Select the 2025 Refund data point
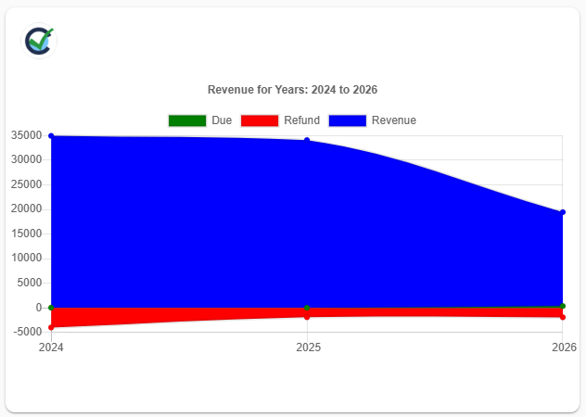Screen dimensions: 586x417 (307, 317)
